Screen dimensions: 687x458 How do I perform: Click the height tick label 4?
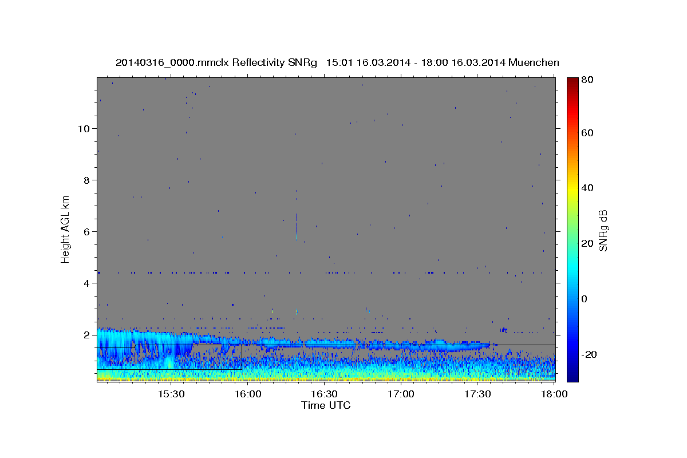pyautogui.click(x=88, y=283)
